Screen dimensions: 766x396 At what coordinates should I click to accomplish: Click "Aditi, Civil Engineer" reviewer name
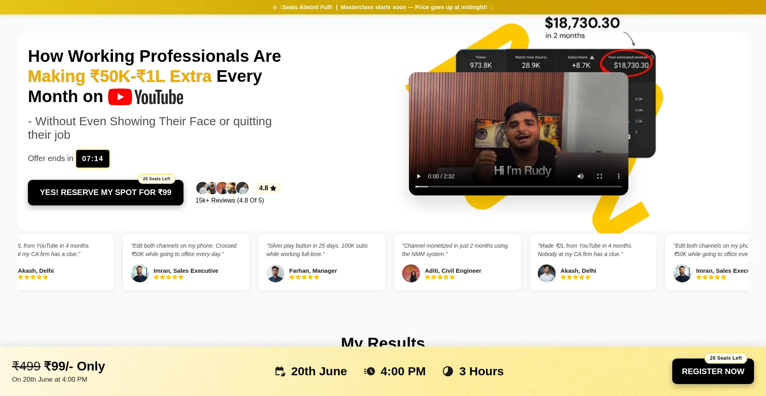coord(453,271)
